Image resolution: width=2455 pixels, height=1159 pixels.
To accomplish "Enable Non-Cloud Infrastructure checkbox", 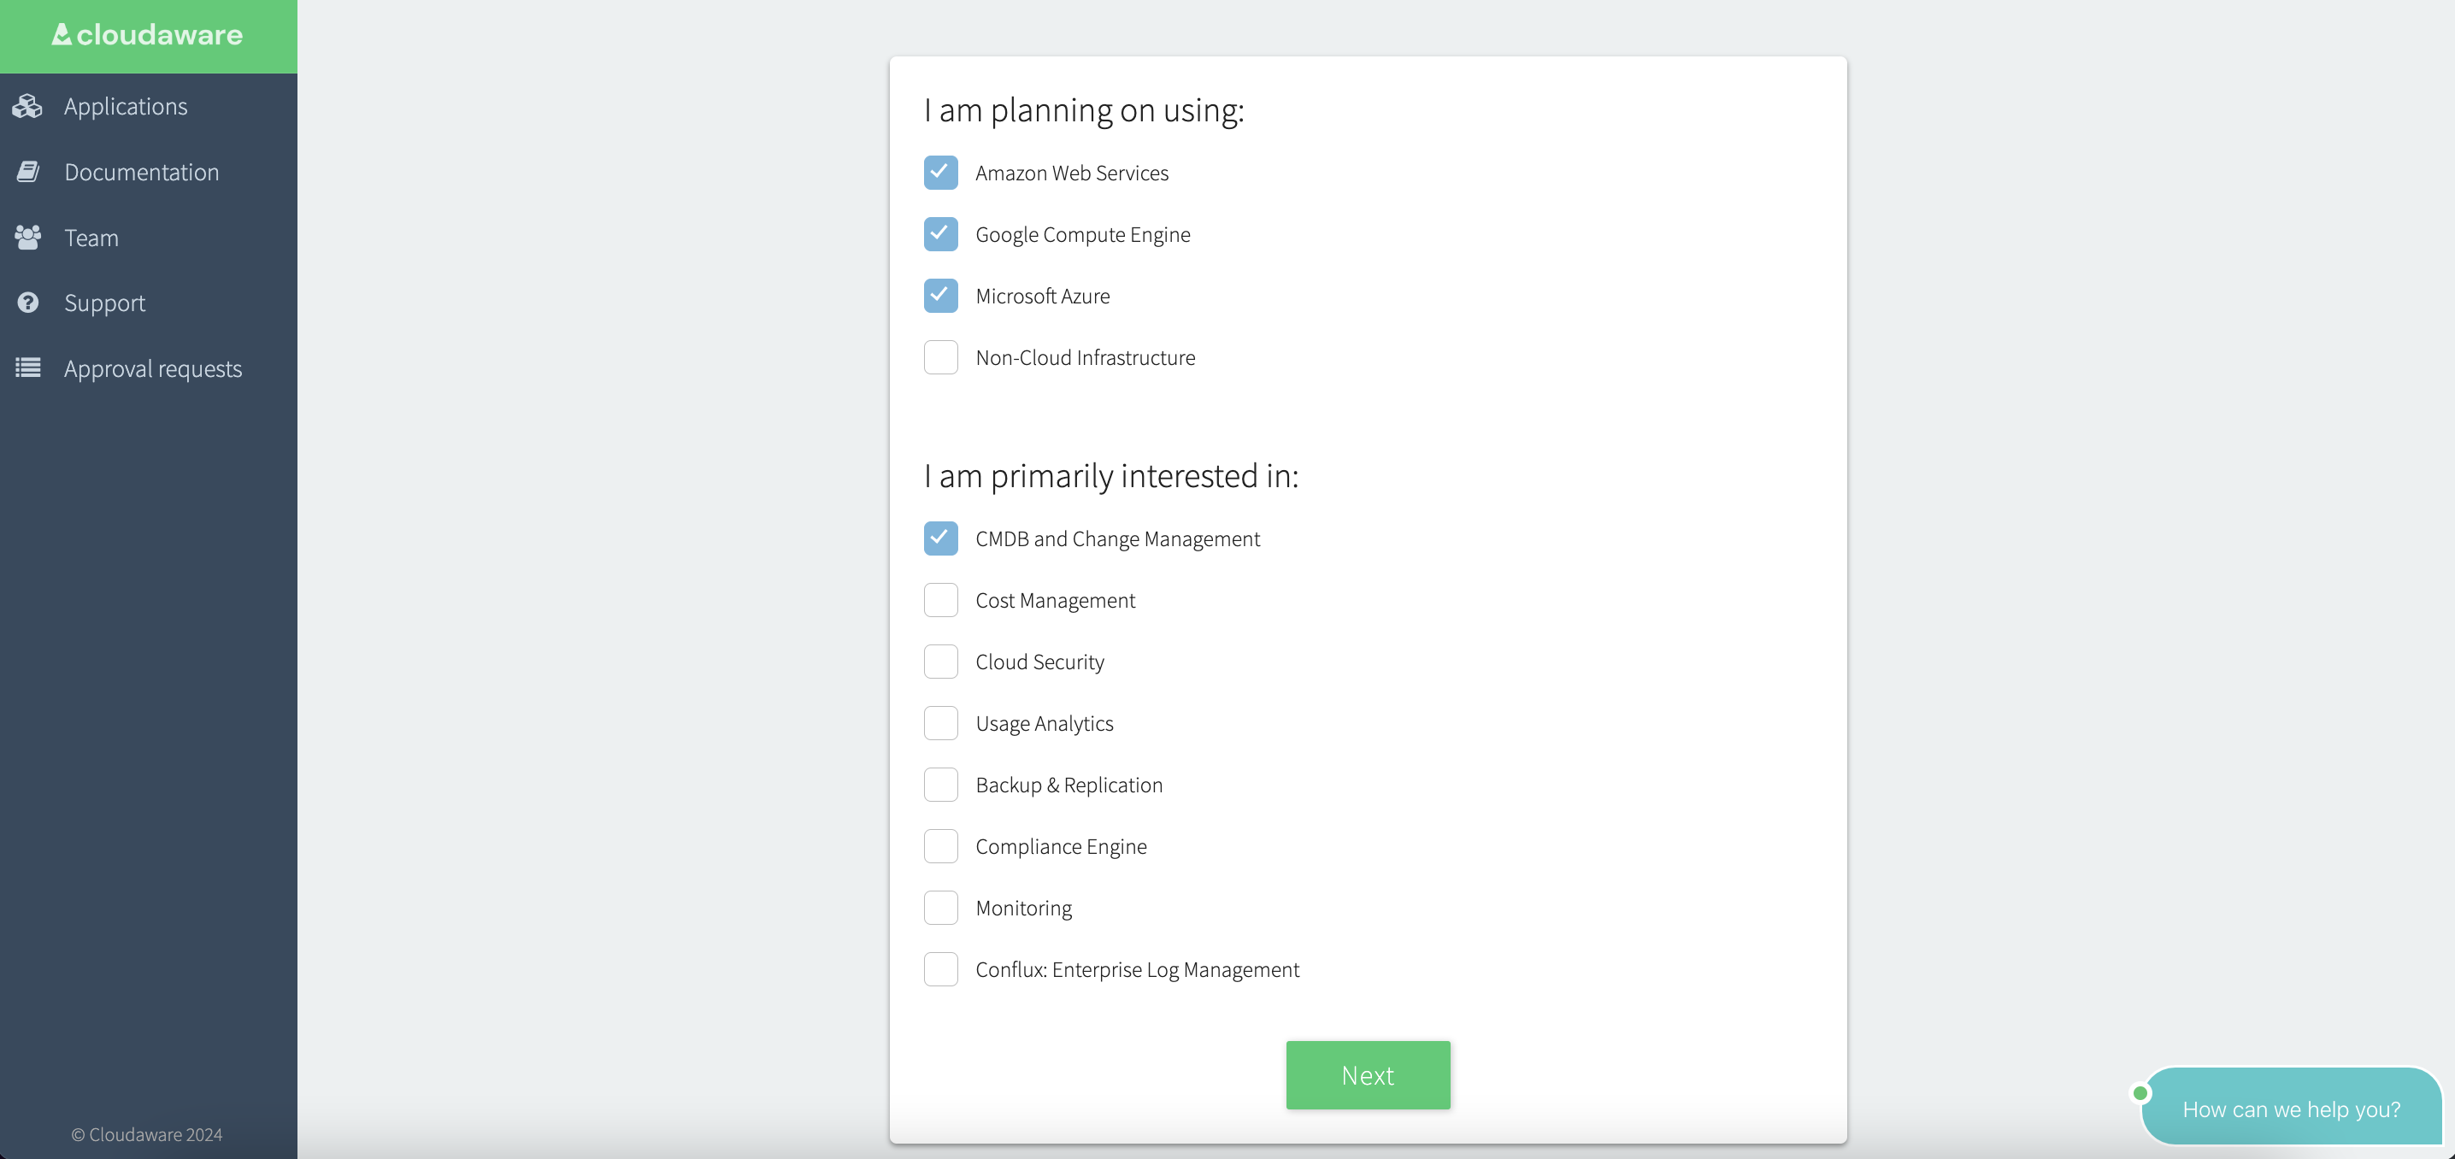I will tap(941, 357).
